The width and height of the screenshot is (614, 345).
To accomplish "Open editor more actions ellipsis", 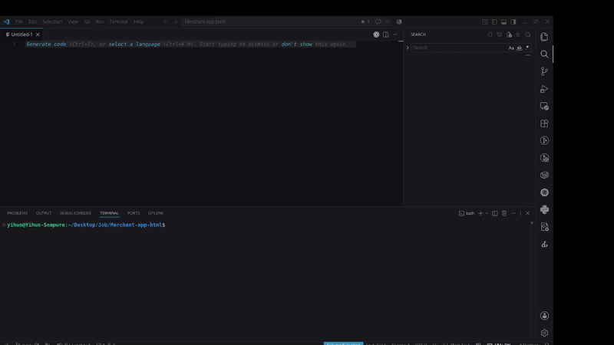I will coord(395,34).
